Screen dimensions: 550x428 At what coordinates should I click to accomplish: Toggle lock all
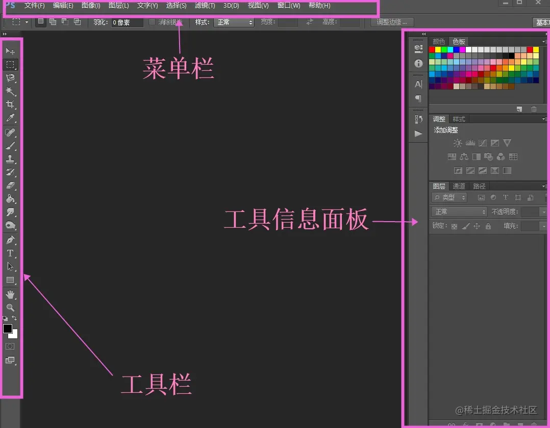click(488, 226)
